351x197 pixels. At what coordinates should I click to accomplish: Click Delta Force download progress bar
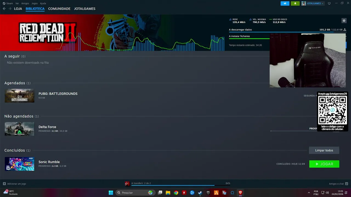(x=293, y=131)
